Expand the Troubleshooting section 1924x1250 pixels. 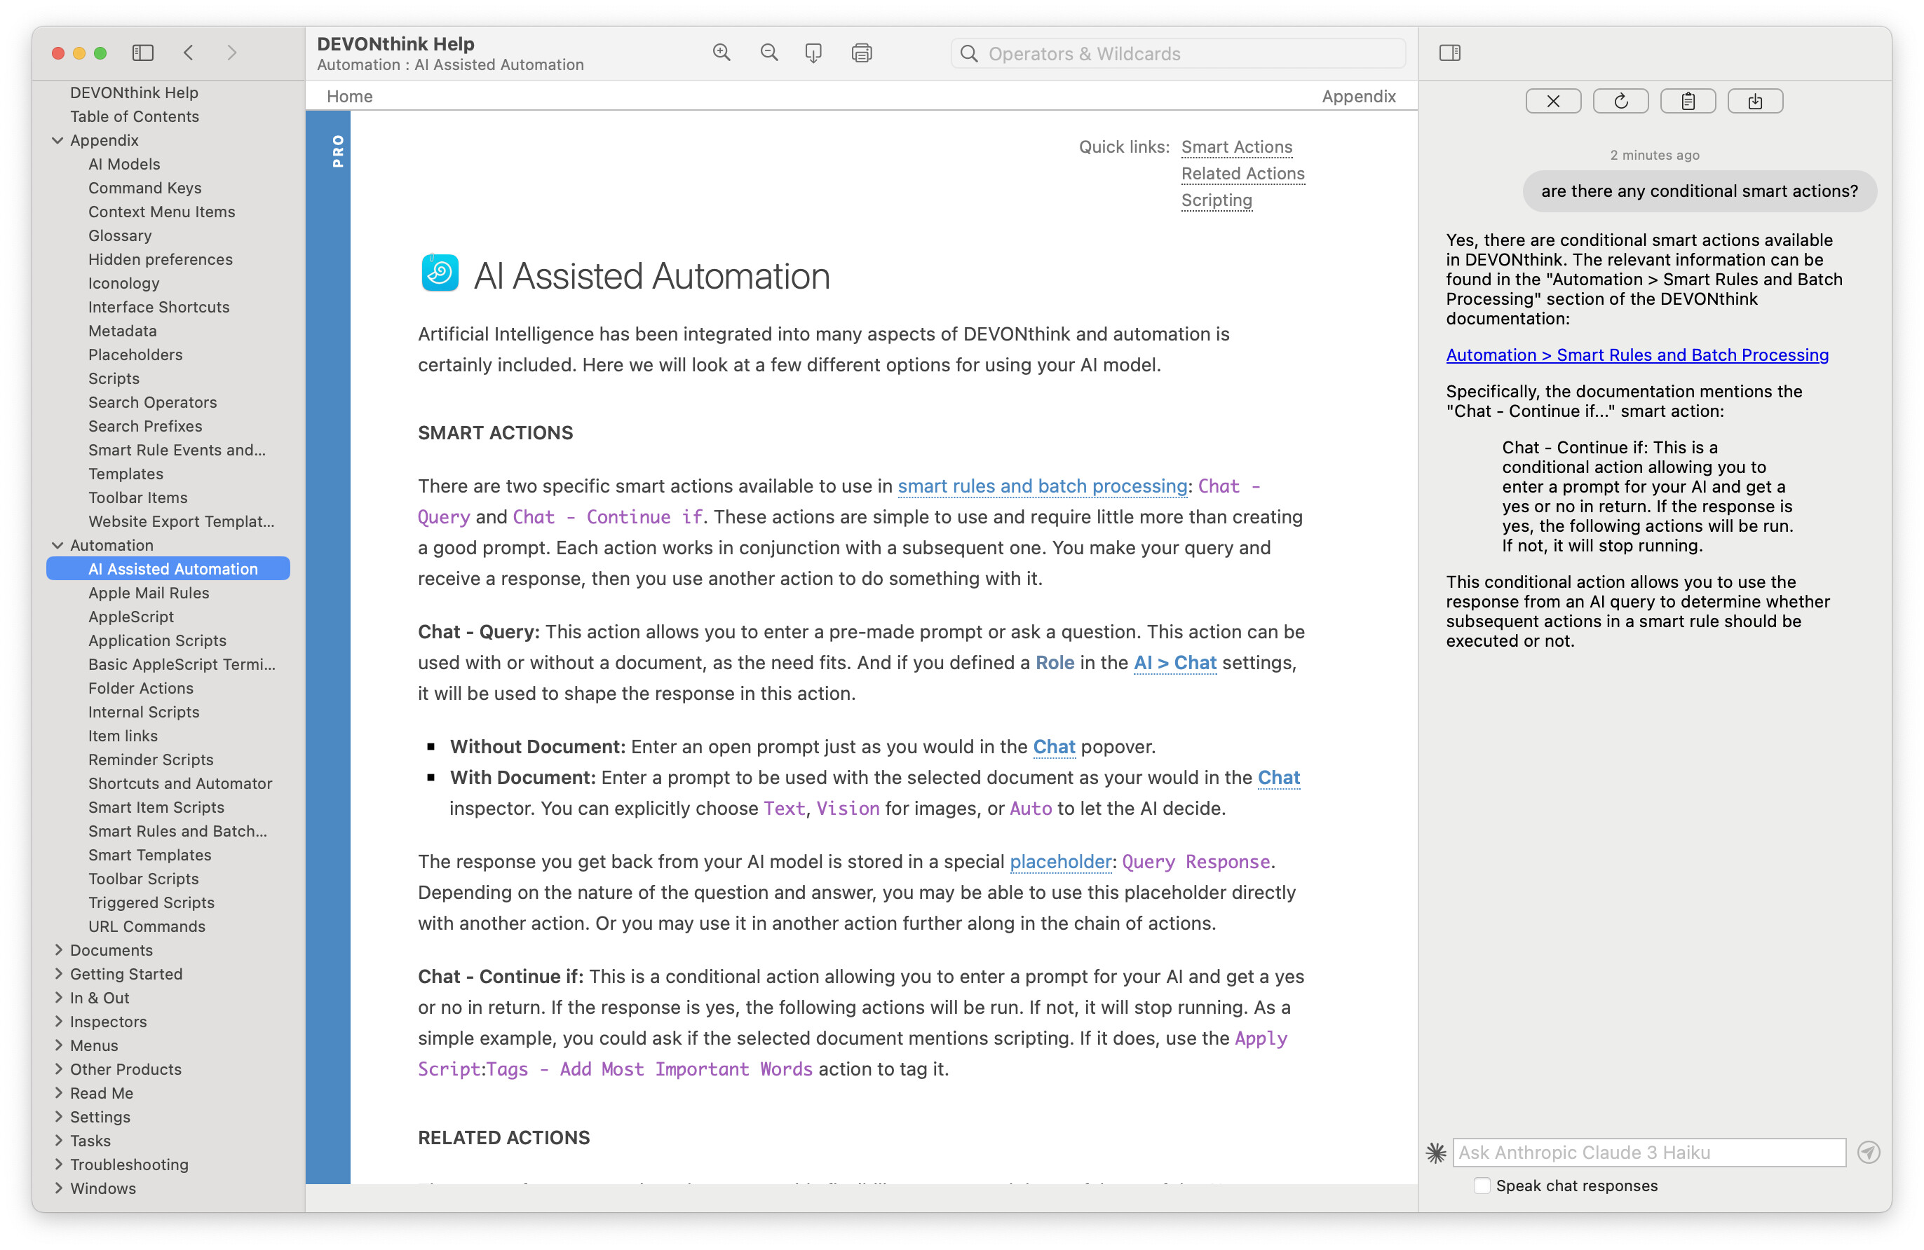tap(57, 1165)
